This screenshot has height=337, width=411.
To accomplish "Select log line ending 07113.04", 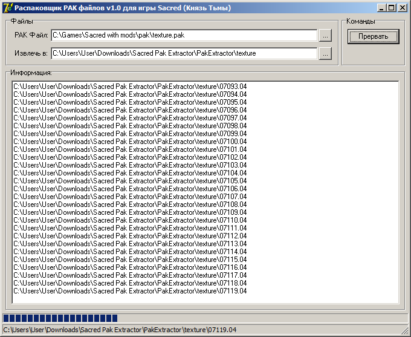I will click(130, 244).
